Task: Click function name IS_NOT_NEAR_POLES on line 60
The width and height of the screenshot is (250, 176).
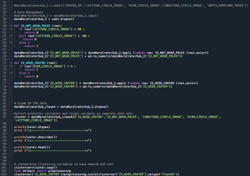Action: click(x=35, y=26)
